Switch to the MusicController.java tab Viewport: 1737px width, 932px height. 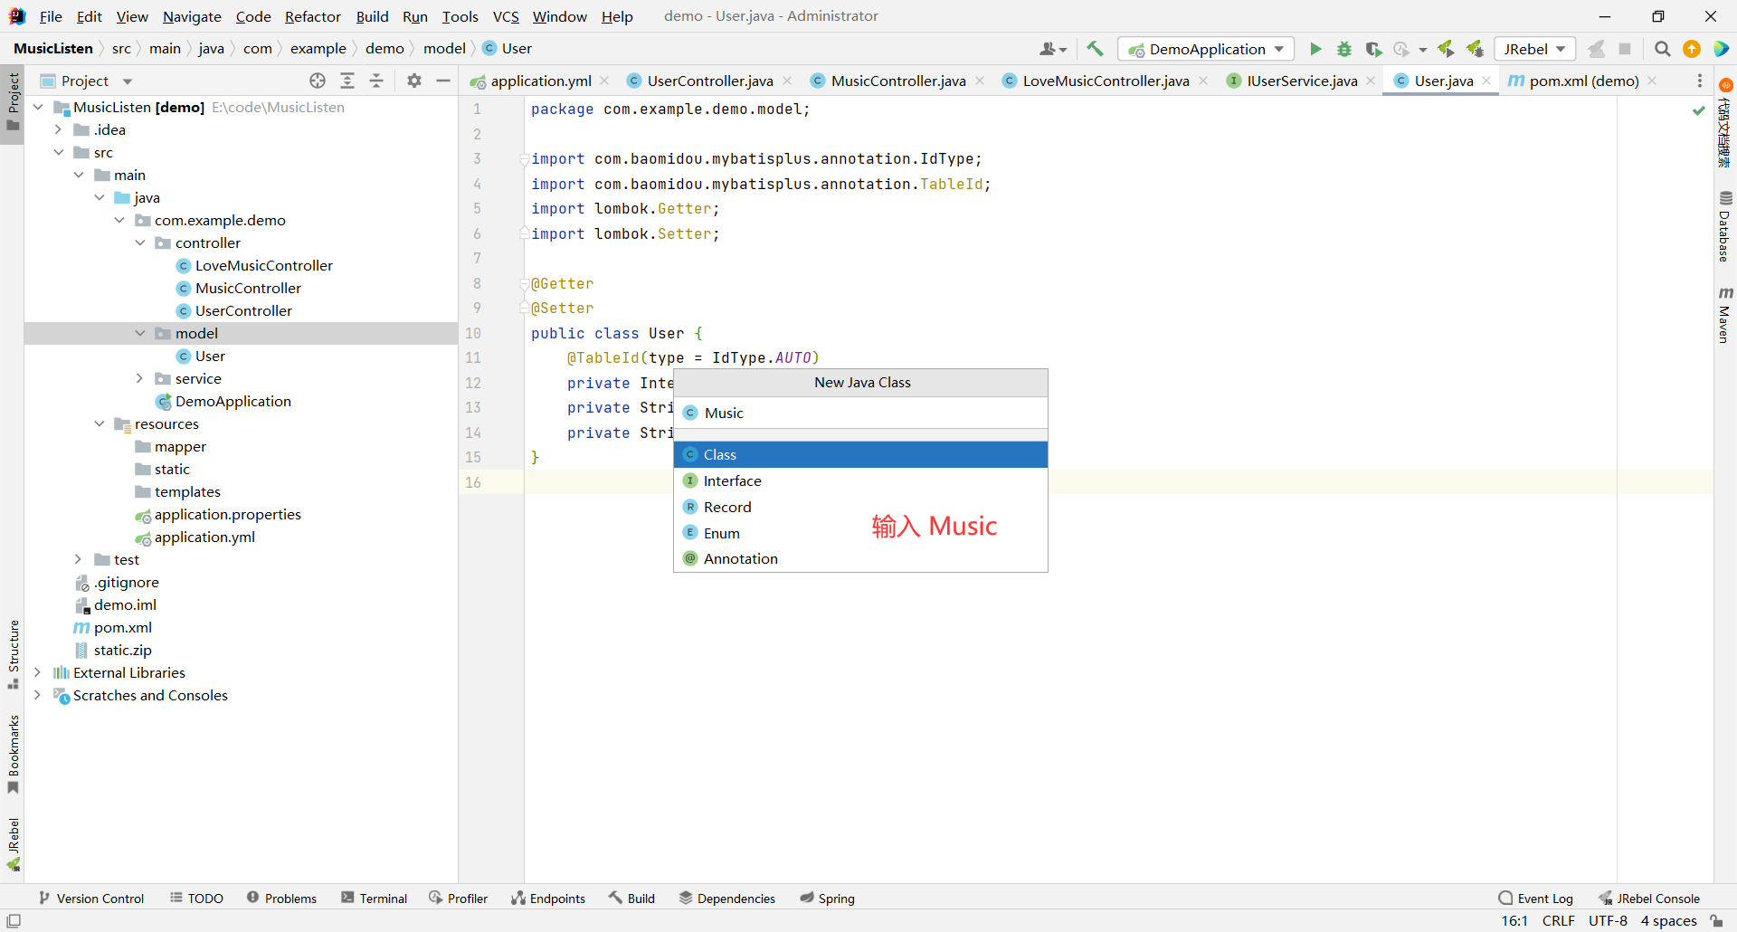pos(897,81)
